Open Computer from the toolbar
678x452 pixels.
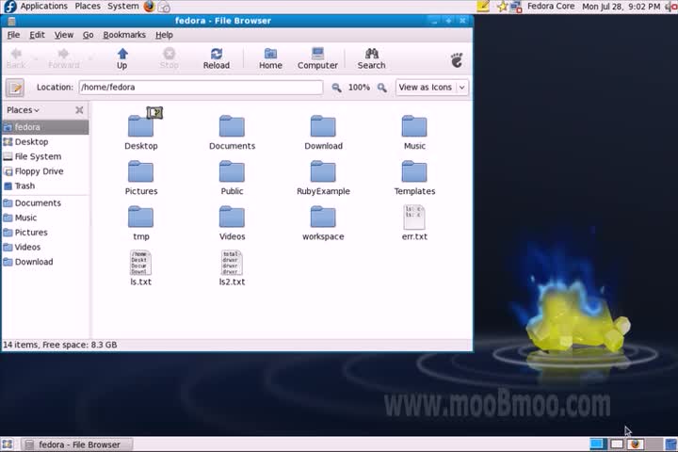[x=317, y=58]
